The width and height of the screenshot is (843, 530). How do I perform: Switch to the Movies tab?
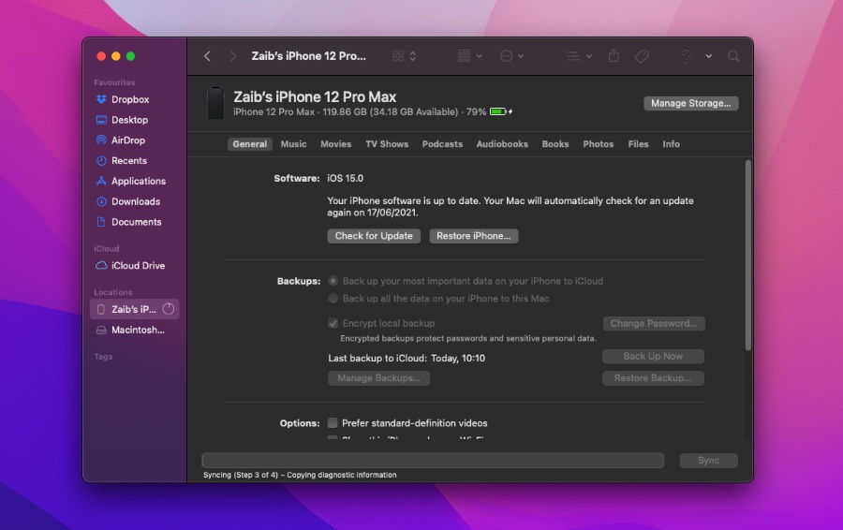point(335,144)
